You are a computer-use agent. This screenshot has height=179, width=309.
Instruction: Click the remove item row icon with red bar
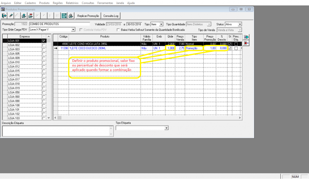(246, 43)
